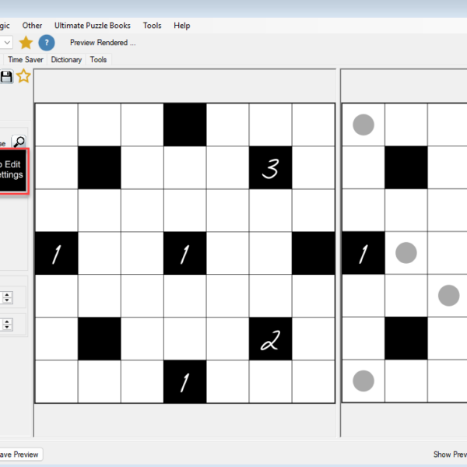
Task: Switch to the Time Saver tab
Action: click(26, 59)
